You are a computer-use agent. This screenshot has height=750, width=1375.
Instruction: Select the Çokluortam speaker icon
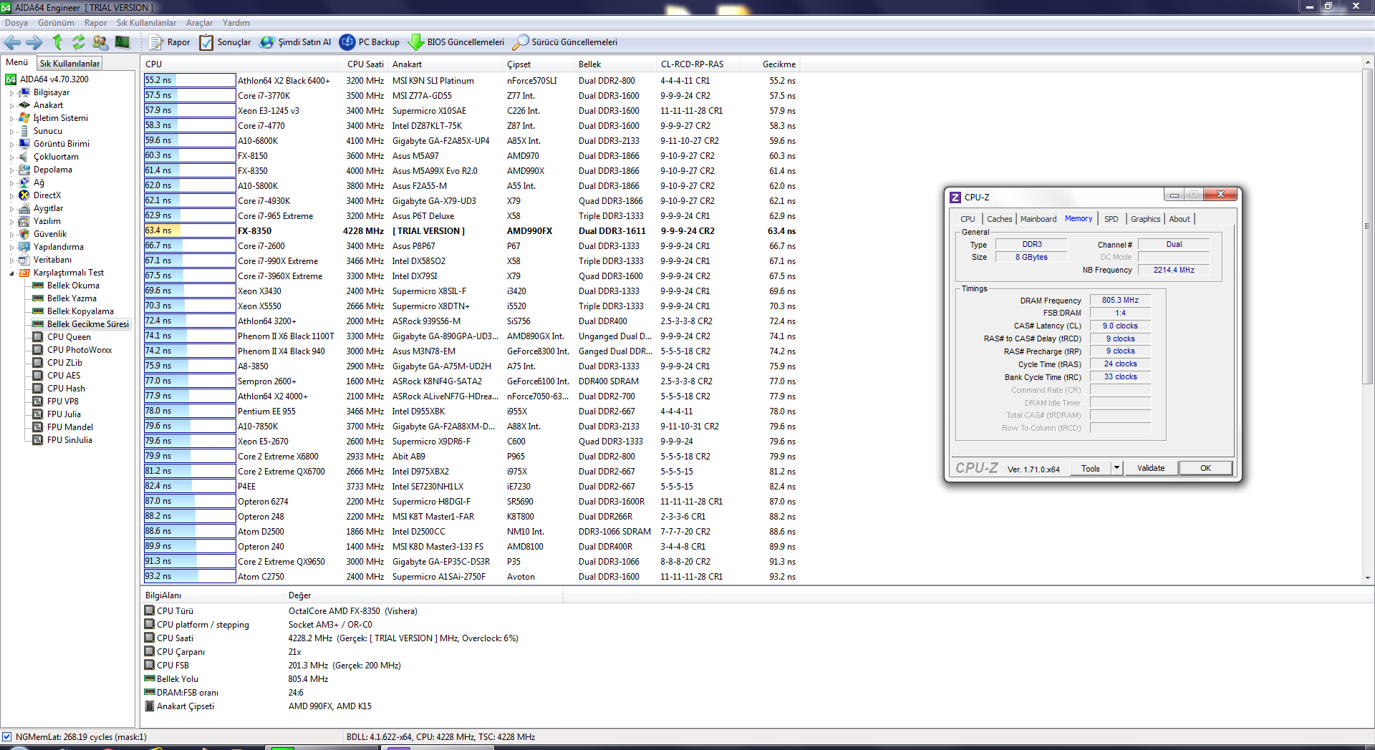24,157
